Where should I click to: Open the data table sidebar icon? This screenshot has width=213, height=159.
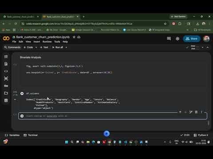[x=6, y=100]
